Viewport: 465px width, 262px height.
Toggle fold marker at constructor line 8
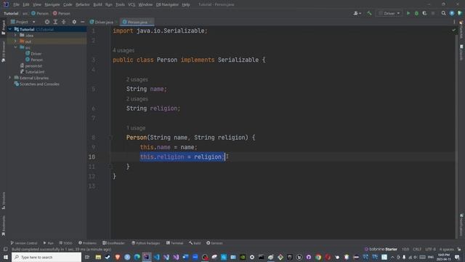click(110, 138)
